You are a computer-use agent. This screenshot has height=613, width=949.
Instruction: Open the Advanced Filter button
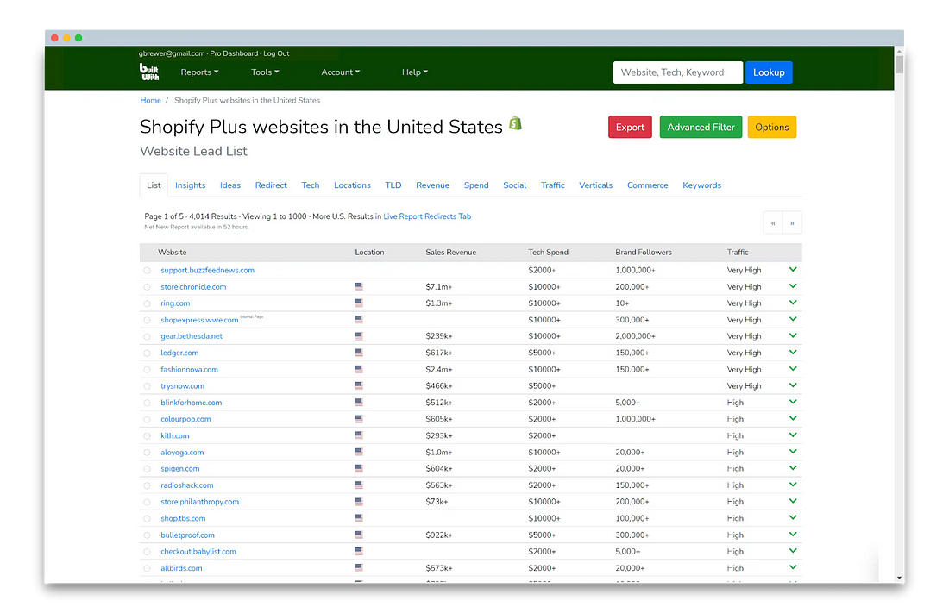(701, 127)
